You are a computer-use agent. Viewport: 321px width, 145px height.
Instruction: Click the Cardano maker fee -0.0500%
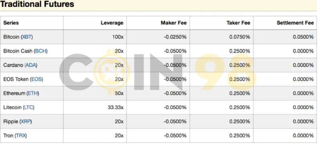pyautogui.click(x=175, y=65)
